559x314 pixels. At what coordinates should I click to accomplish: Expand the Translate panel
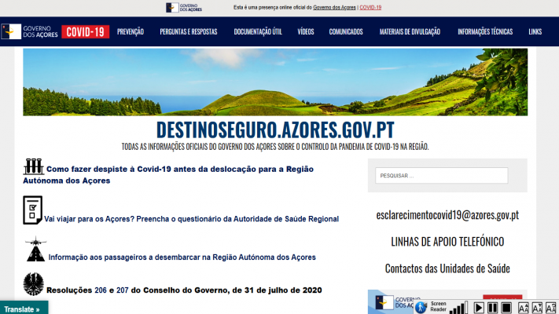(x=23, y=309)
